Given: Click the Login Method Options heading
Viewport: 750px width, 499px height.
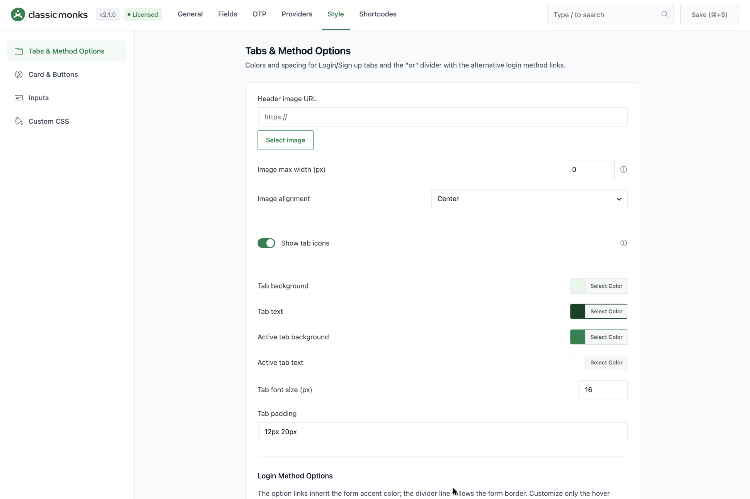Looking at the screenshot, I should pos(295,476).
